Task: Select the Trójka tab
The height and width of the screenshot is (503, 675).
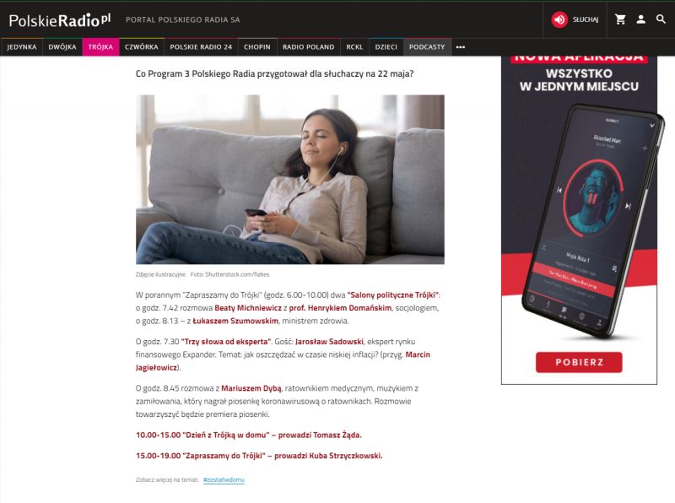Action: [x=100, y=47]
